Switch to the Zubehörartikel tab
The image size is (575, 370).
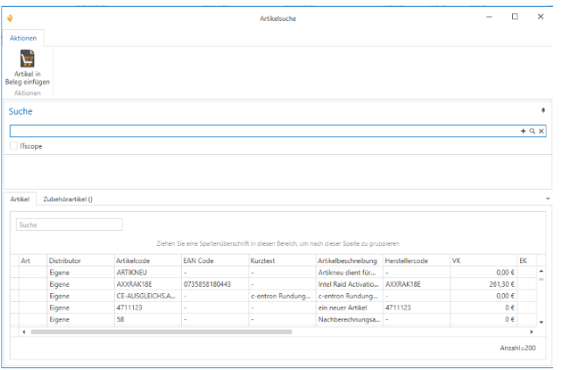pos(69,199)
